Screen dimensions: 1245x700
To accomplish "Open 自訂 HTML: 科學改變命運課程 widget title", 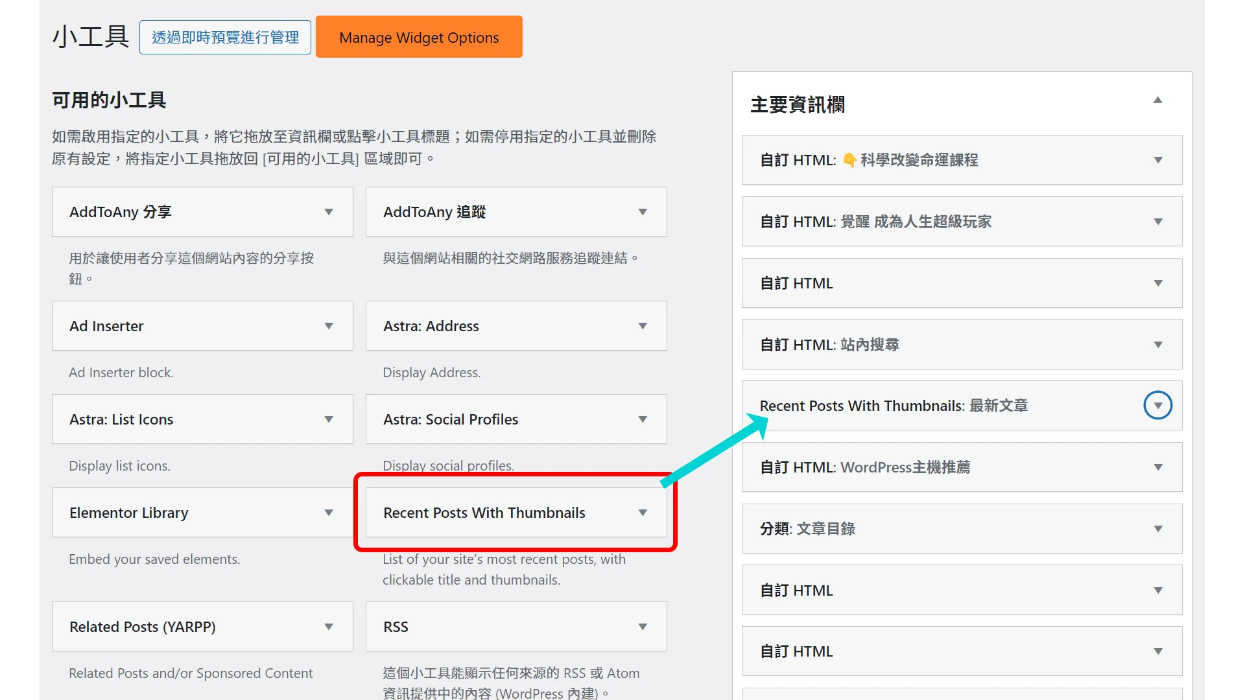I will pyautogui.click(x=869, y=160).
